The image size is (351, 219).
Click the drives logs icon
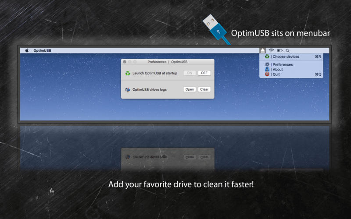(128, 90)
